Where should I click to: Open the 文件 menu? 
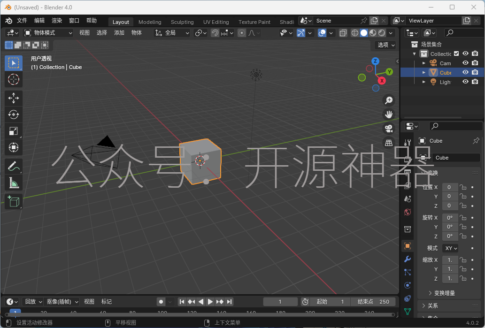(x=22, y=21)
